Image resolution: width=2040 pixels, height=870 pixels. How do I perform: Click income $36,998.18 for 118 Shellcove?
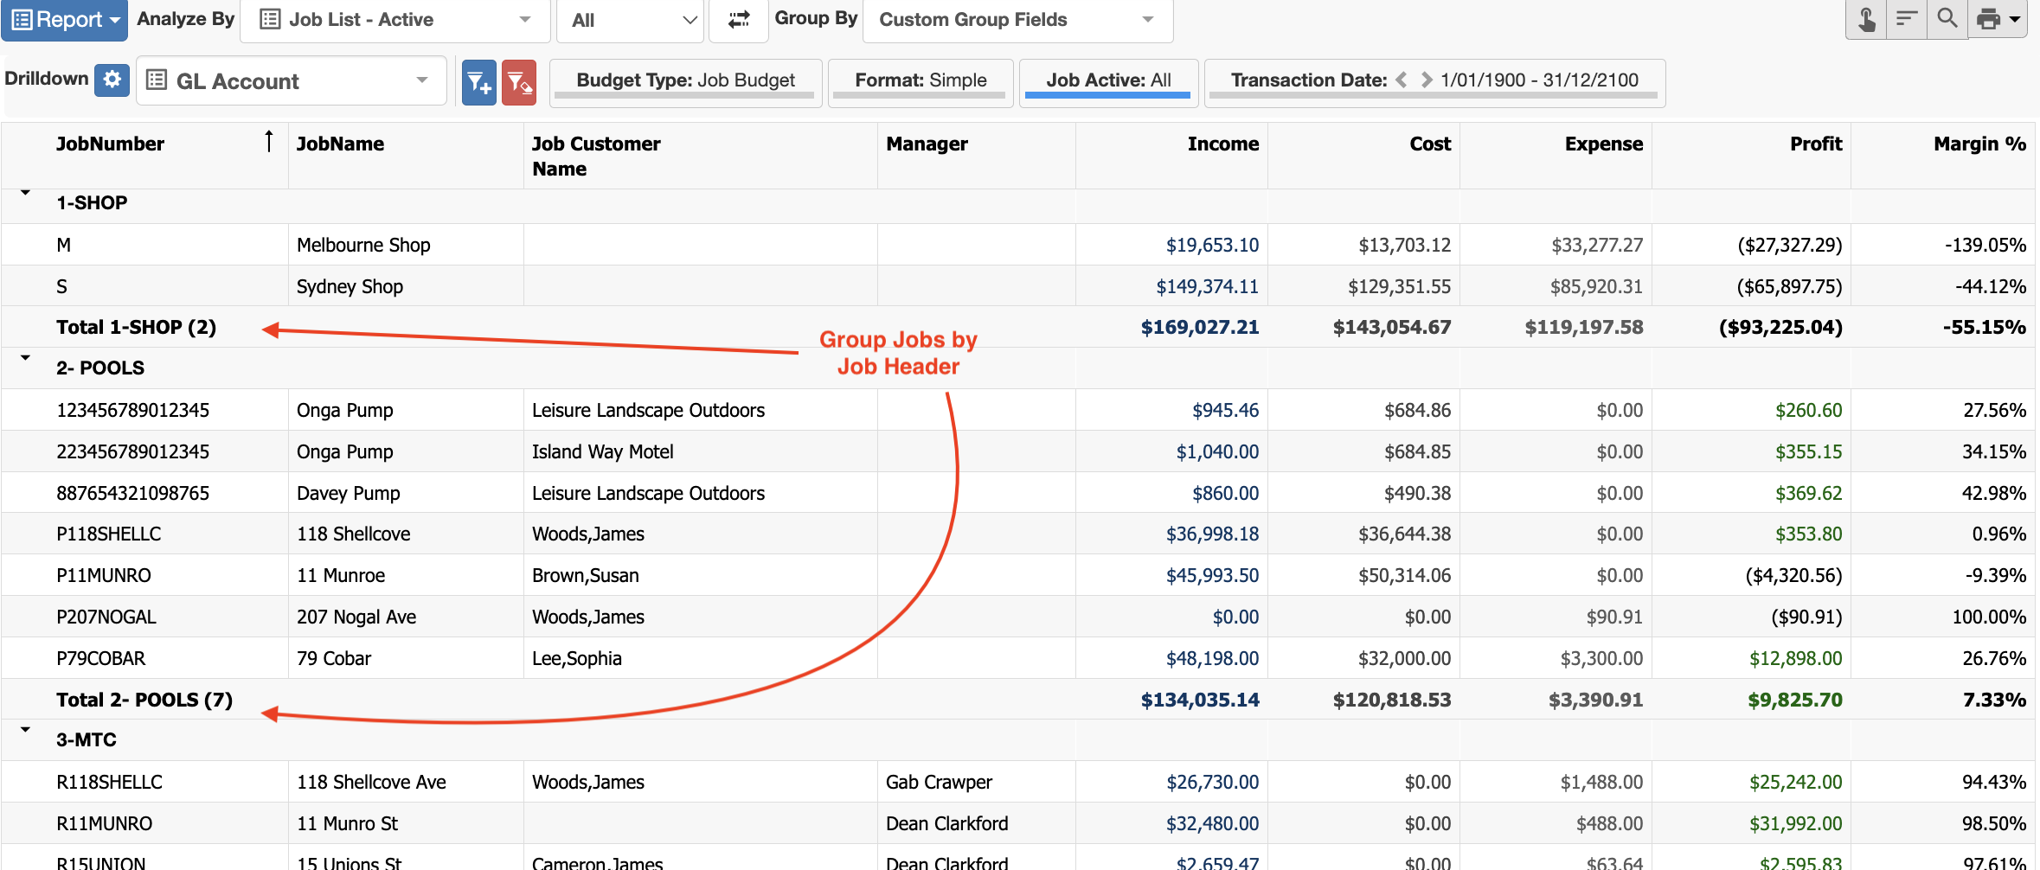point(1212,534)
